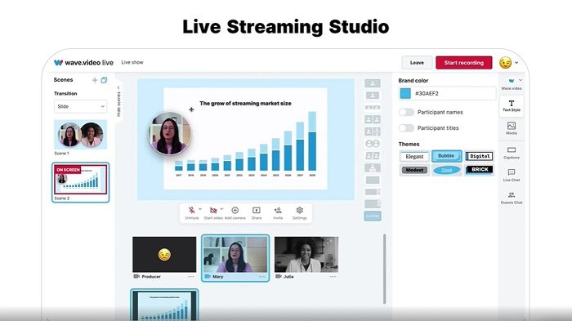Invite a guest to the show
Screen dimensions: 572x321
coord(278,212)
